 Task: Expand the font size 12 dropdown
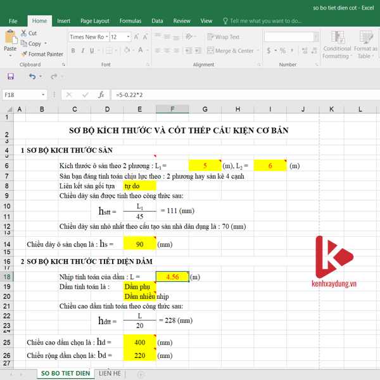point(128,37)
